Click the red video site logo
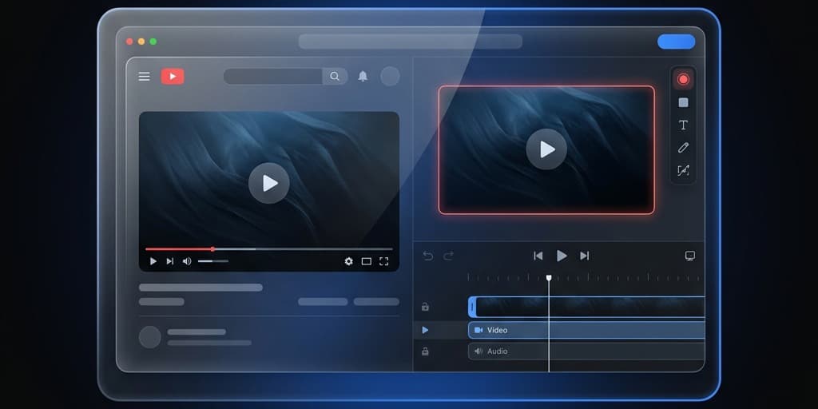This screenshot has width=818, height=409. pos(173,77)
